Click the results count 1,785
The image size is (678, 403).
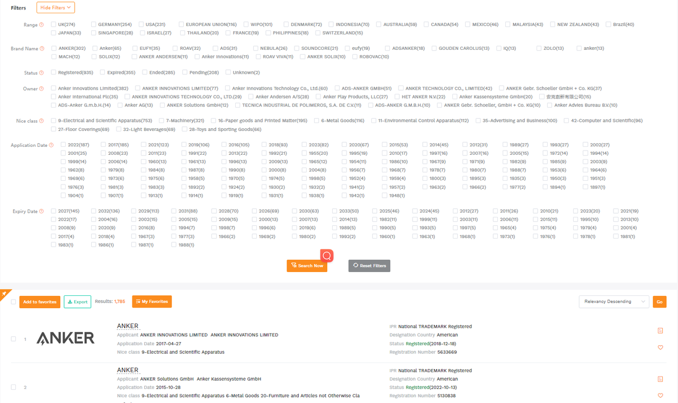[120, 302]
